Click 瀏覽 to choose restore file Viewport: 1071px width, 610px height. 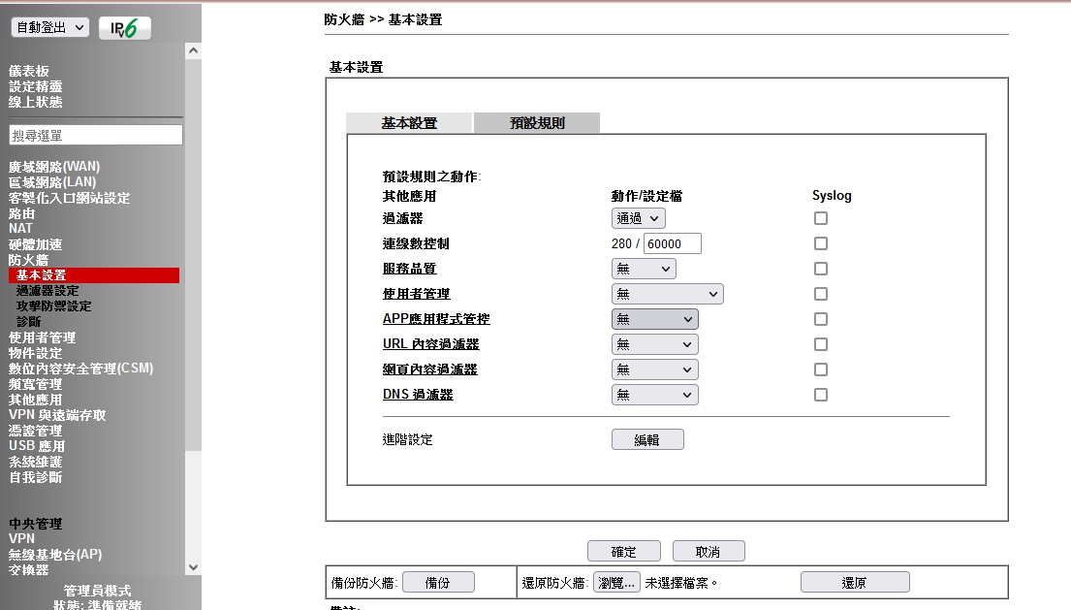coord(616,582)
